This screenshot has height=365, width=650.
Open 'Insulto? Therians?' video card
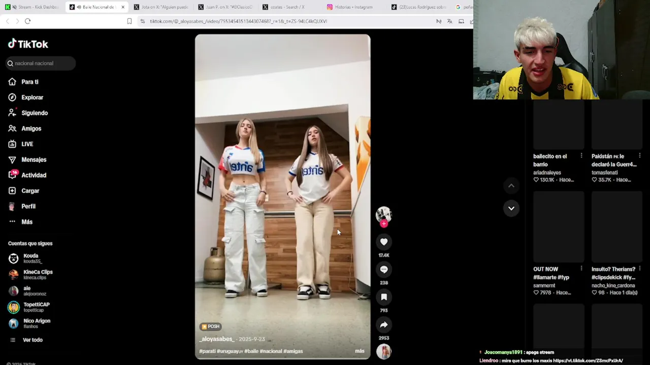tap(617, 227)
